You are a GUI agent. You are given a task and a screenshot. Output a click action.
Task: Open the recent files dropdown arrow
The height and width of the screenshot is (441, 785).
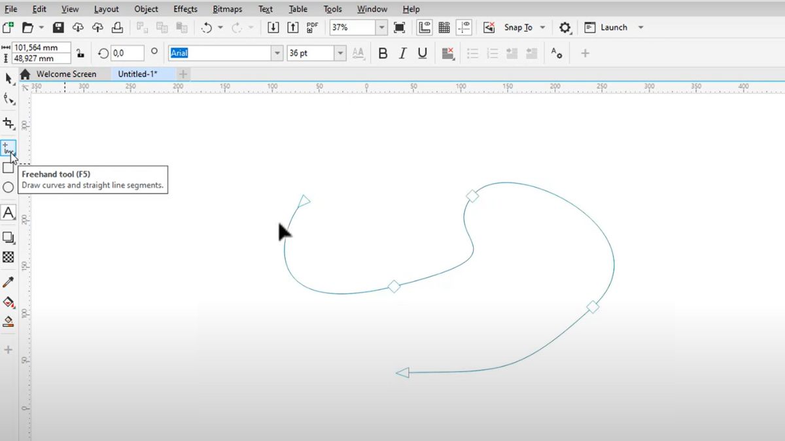(x=41, y=27)
